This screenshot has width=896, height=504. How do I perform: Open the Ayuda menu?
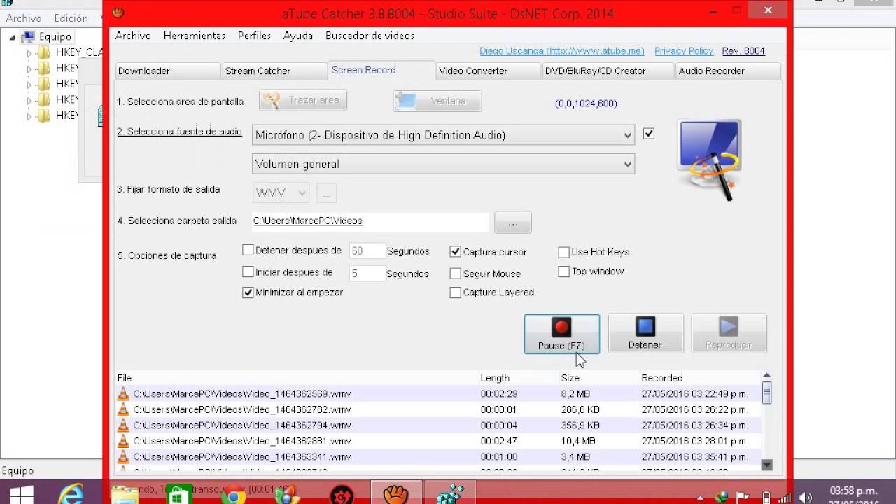(x=298, y=36)
